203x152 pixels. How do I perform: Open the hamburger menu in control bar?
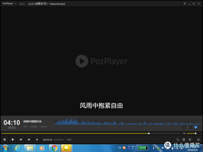198,139
